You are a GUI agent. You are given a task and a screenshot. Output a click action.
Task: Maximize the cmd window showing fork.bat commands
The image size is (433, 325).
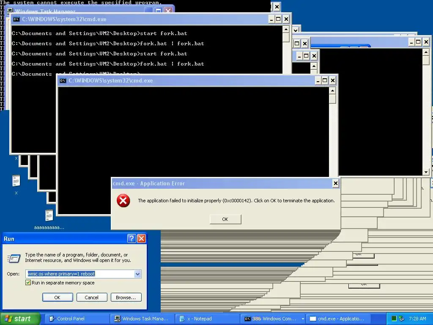[278, 19]
